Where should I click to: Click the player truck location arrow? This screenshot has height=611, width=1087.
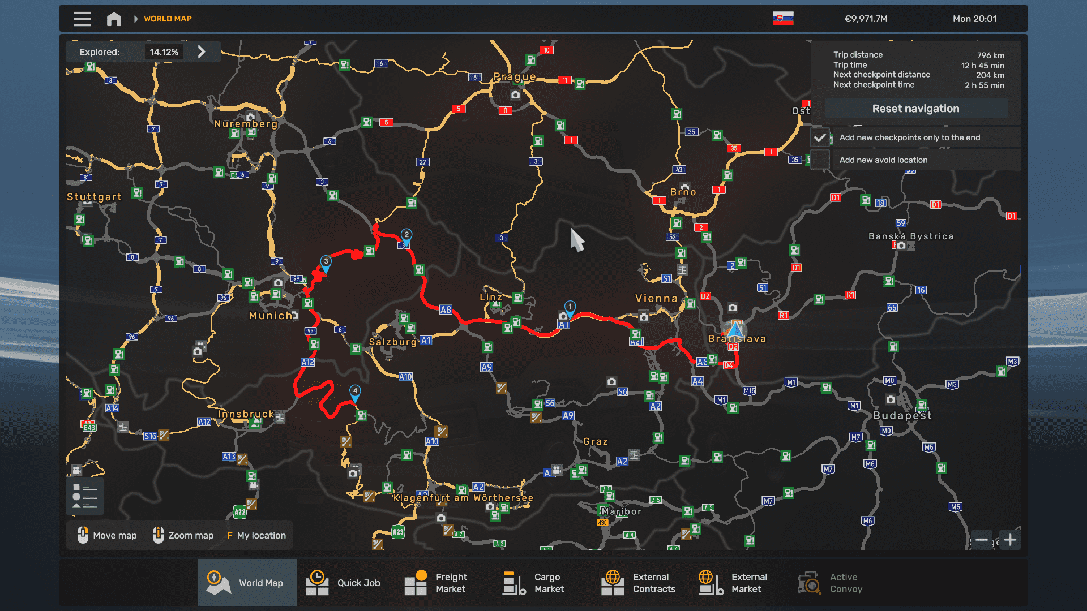[x=735, y=329]
